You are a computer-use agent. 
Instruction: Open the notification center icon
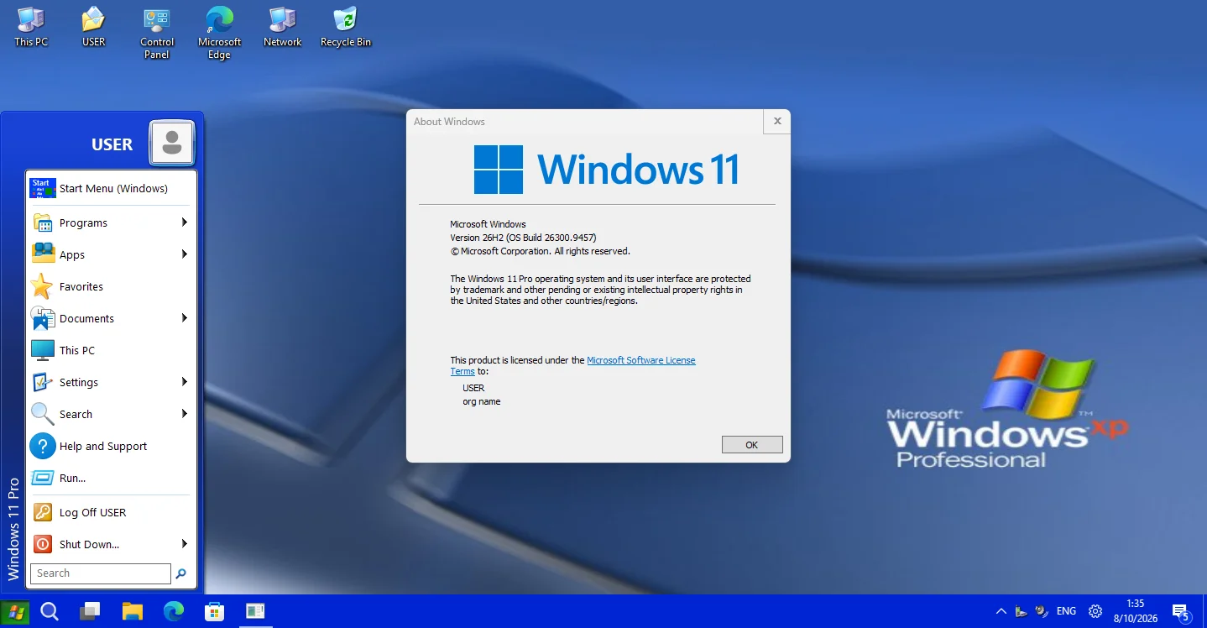coord(1180,612)
